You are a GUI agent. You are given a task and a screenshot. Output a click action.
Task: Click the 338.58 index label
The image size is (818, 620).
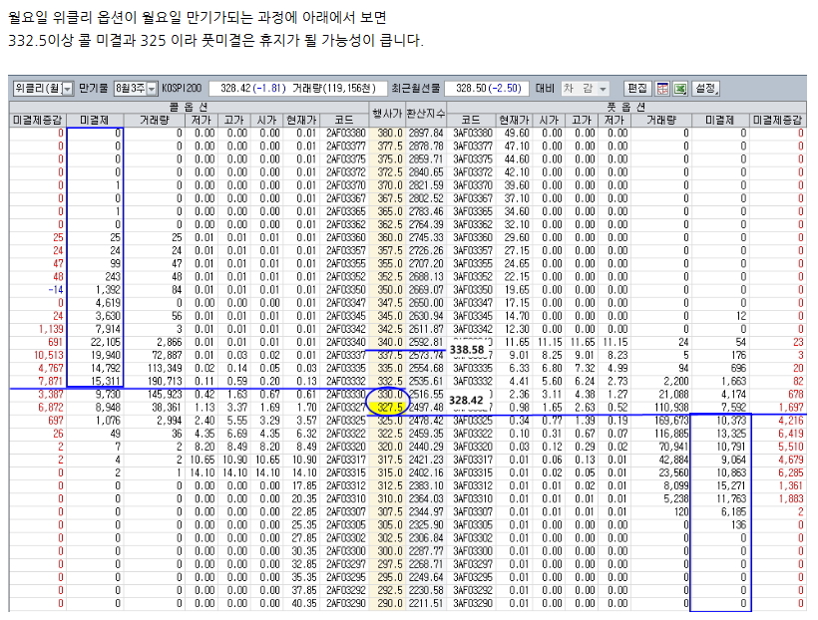pos(466,350)
